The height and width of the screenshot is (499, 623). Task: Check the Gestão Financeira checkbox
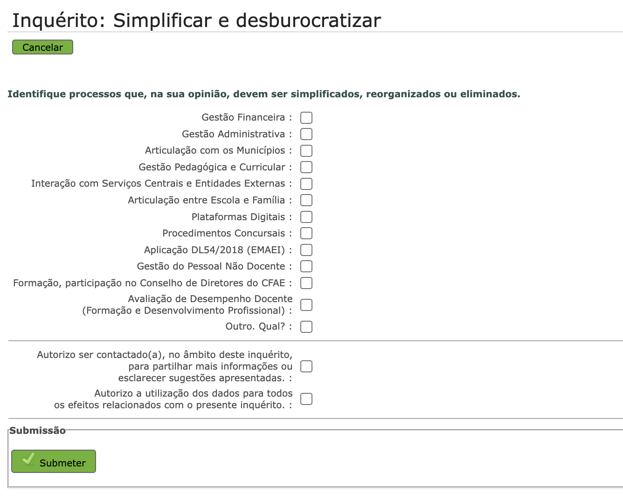coord(306,118)
